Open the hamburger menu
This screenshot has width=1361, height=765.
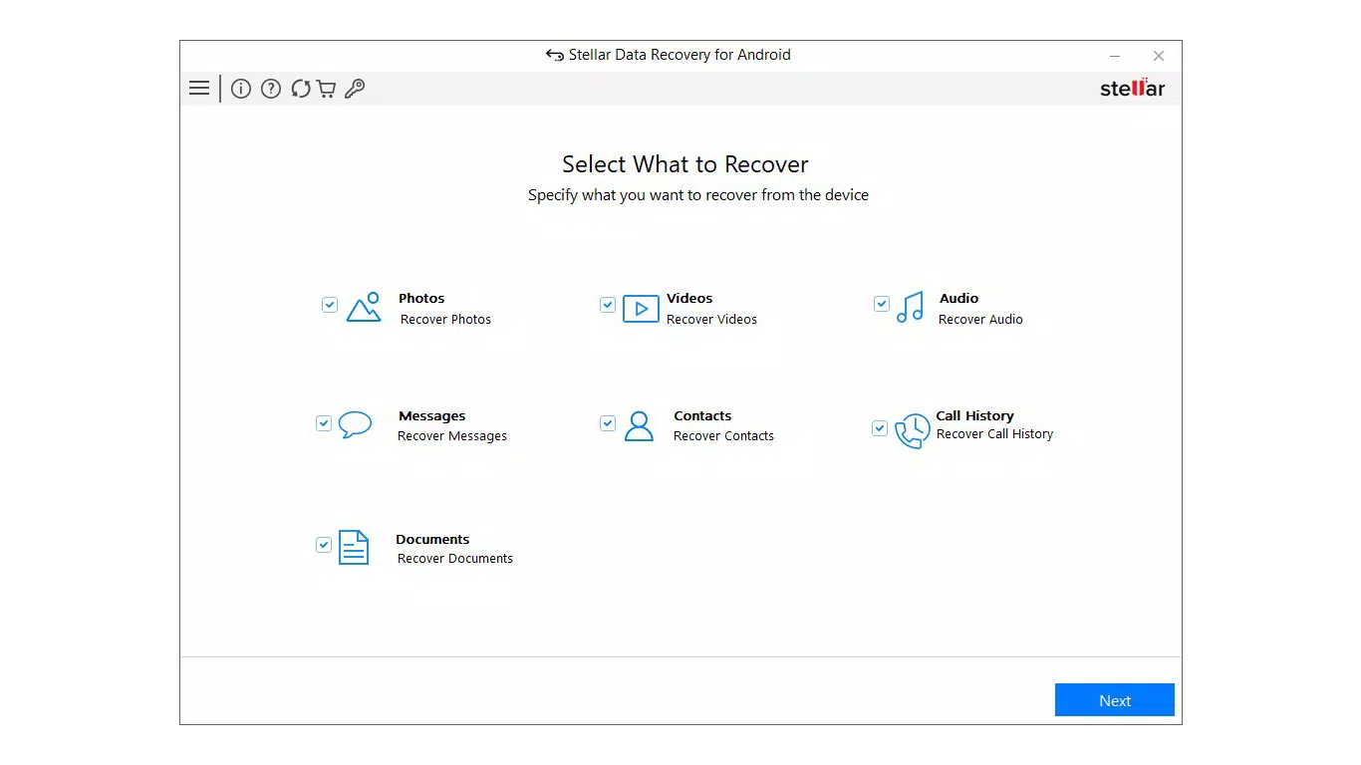pos(199,89)
